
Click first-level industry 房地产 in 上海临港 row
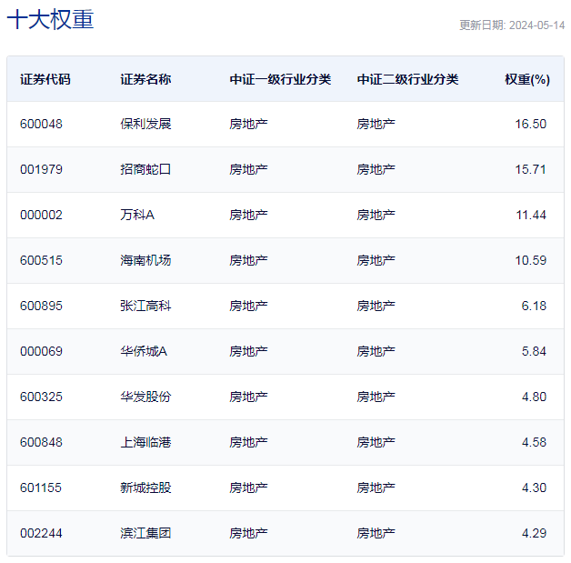tap(248, 442)
